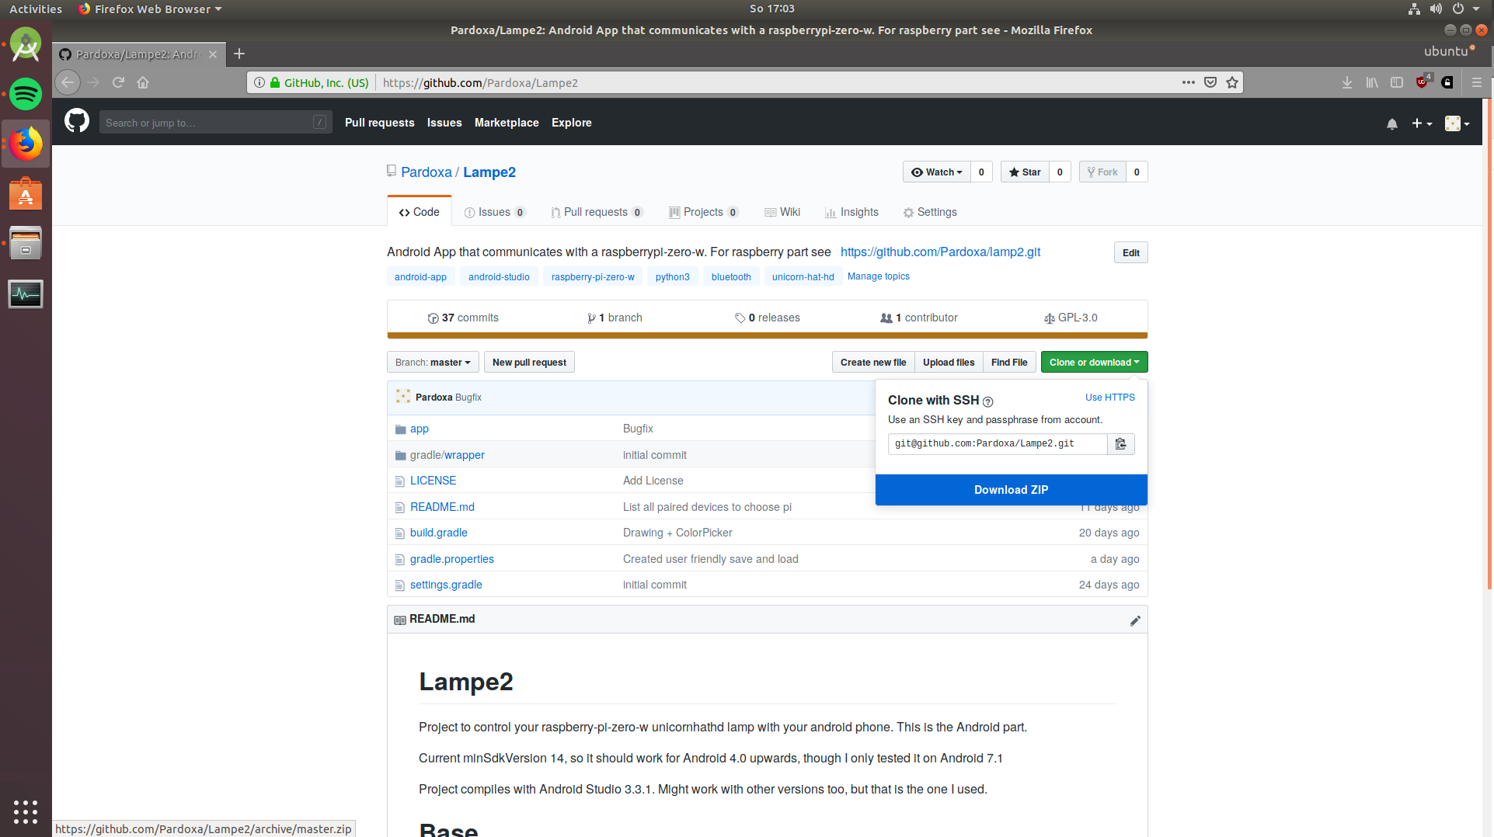
Task: Bookmark this page with the star icon
Action: 1232,82
